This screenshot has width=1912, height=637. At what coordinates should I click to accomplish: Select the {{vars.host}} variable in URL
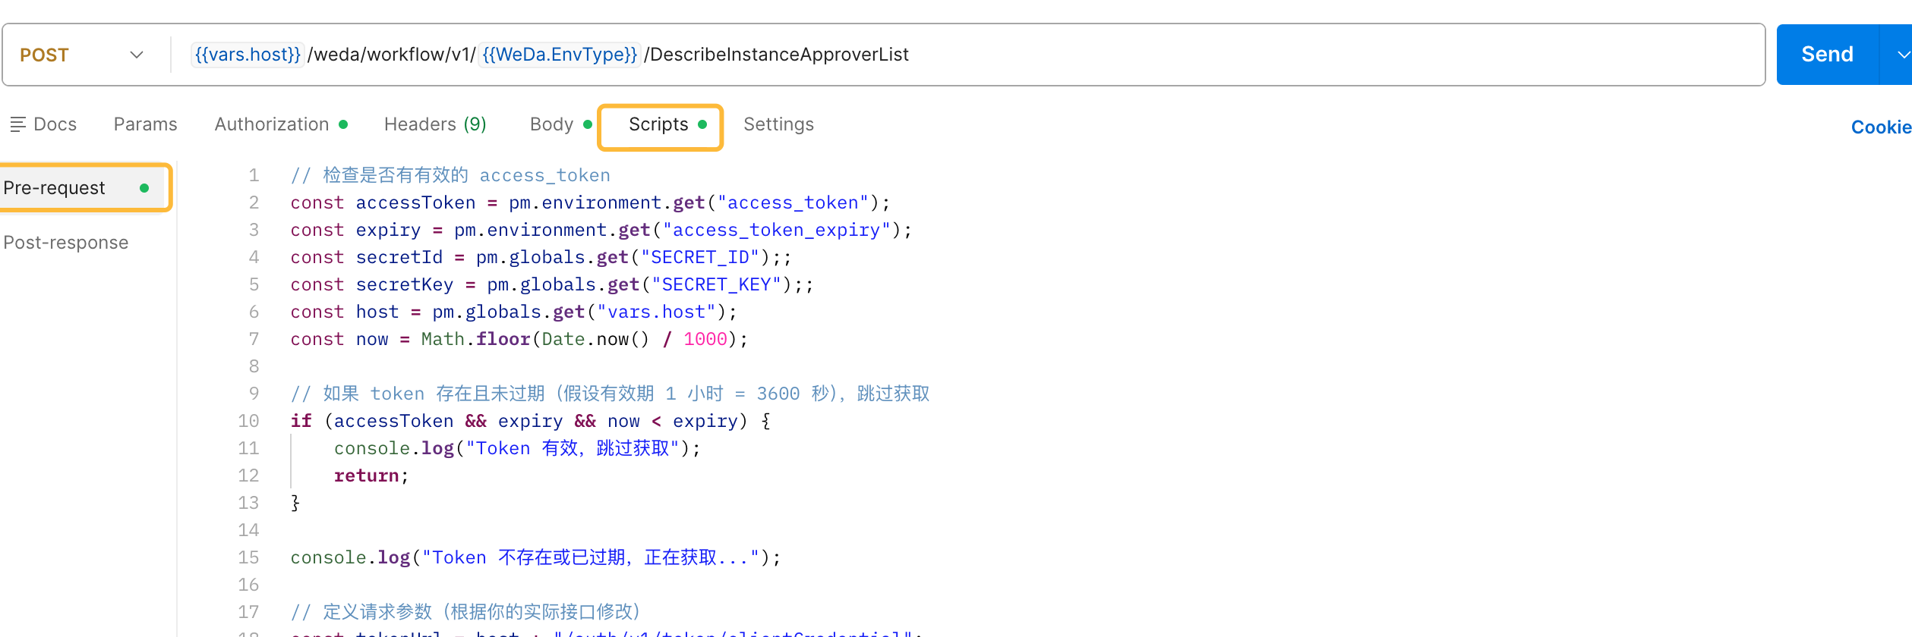click(248, 55)
